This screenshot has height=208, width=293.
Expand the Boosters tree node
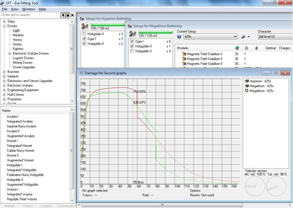point(4,72)
